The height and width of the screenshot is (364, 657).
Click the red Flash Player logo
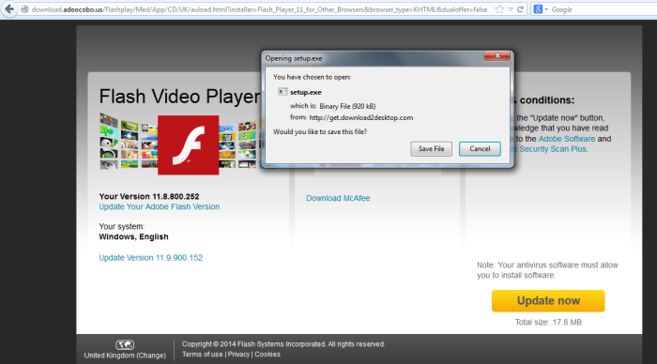pos(188,144)
